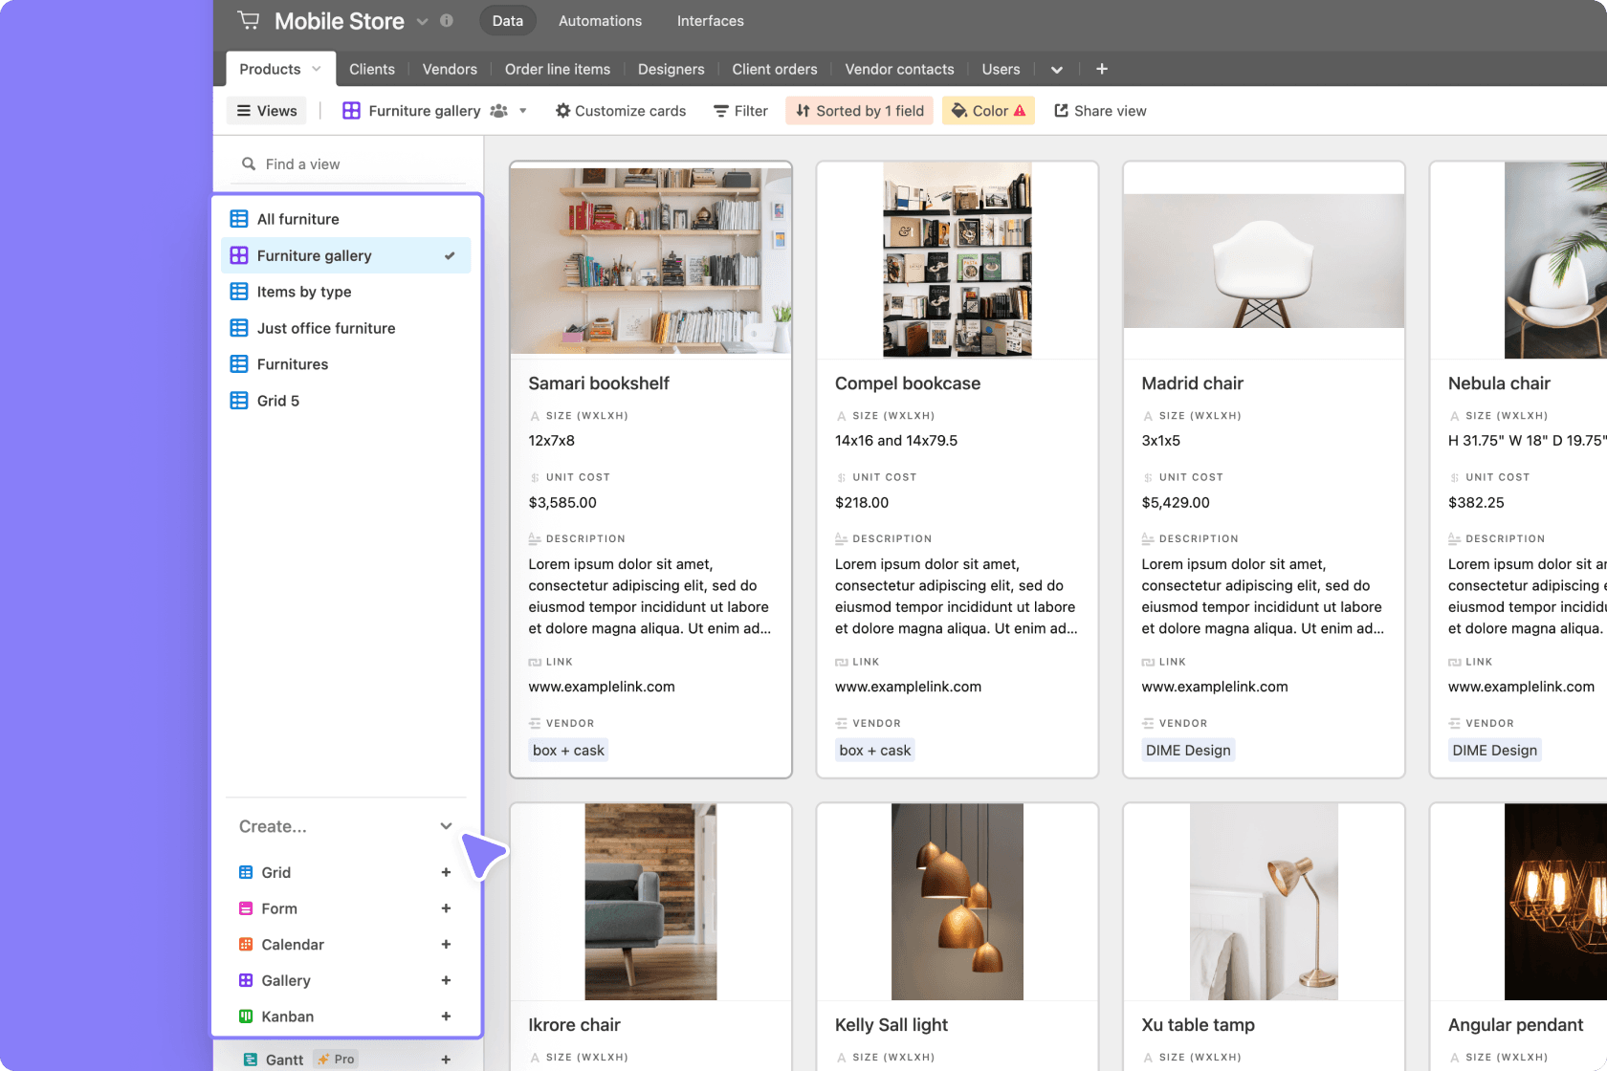The height and width of the screenshot is (1071, 1607).
Task: Select the All furniture grid view
Action: click(x=346, y=219)
